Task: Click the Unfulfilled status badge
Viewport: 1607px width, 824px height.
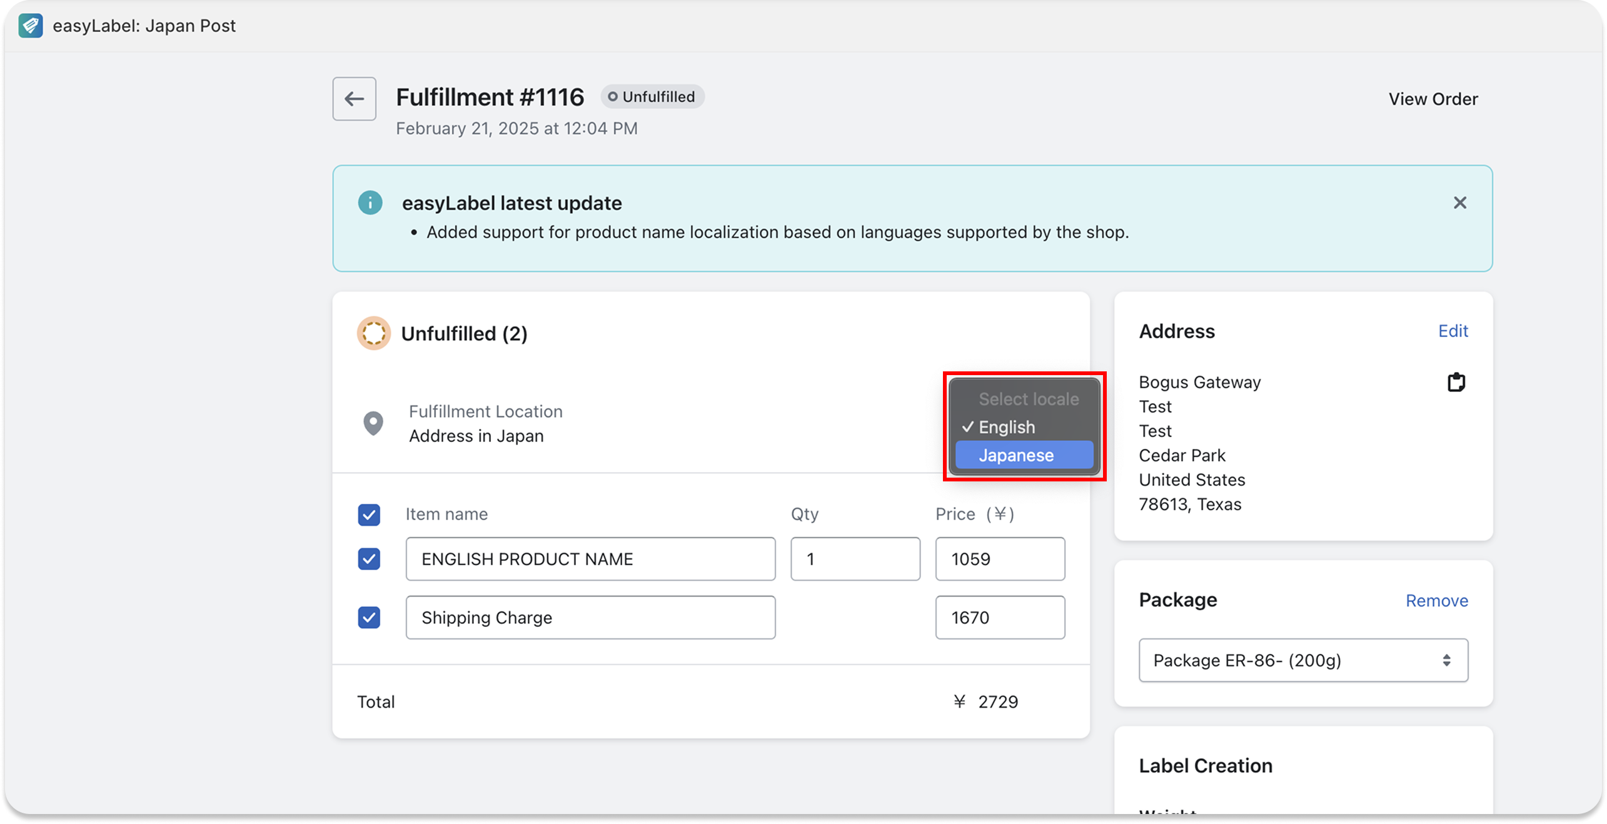Action: tap(652, 97)
